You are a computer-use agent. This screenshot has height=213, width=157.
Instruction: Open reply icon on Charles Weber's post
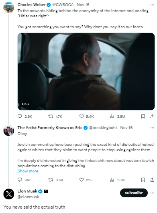point(20,116)
